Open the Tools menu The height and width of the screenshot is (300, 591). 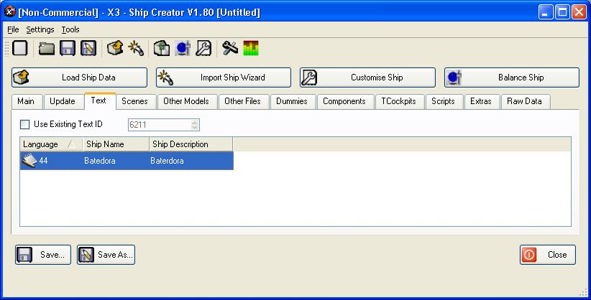[70, 29]
